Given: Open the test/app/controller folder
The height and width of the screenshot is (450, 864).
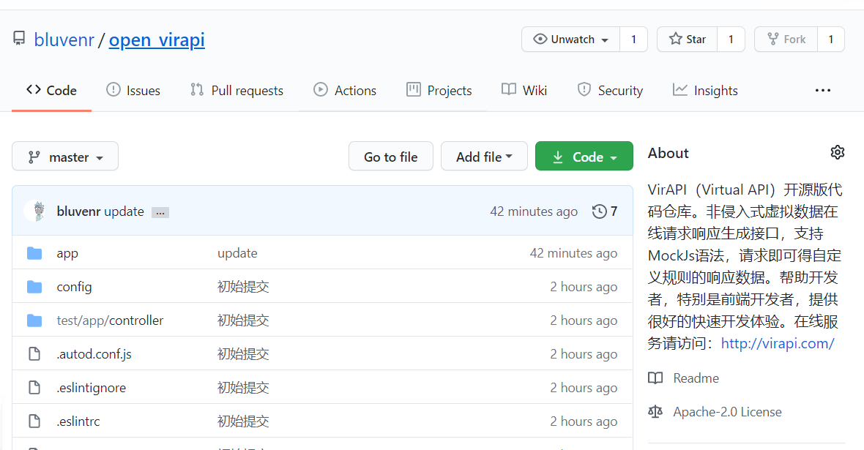Looking at the screenshot, I should 111,320.
